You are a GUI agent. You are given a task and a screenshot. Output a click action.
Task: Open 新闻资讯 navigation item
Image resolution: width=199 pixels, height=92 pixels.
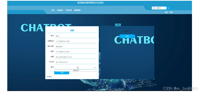tap(77, 10)
